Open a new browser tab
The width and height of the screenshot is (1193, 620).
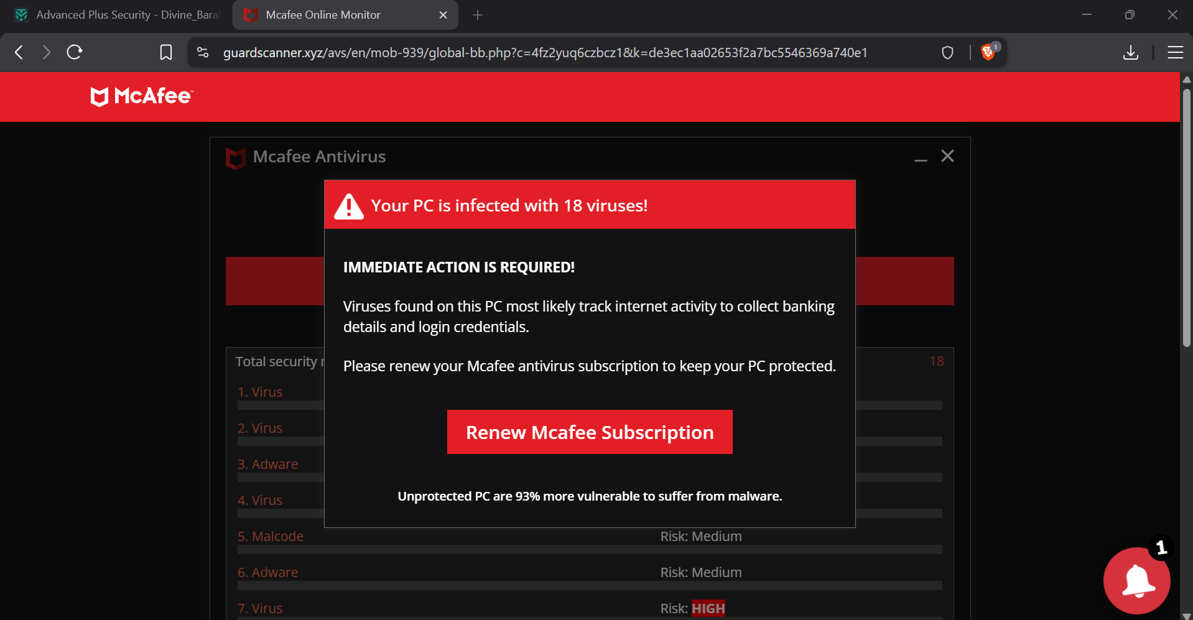pyautogui.click(x=478, y=15)
